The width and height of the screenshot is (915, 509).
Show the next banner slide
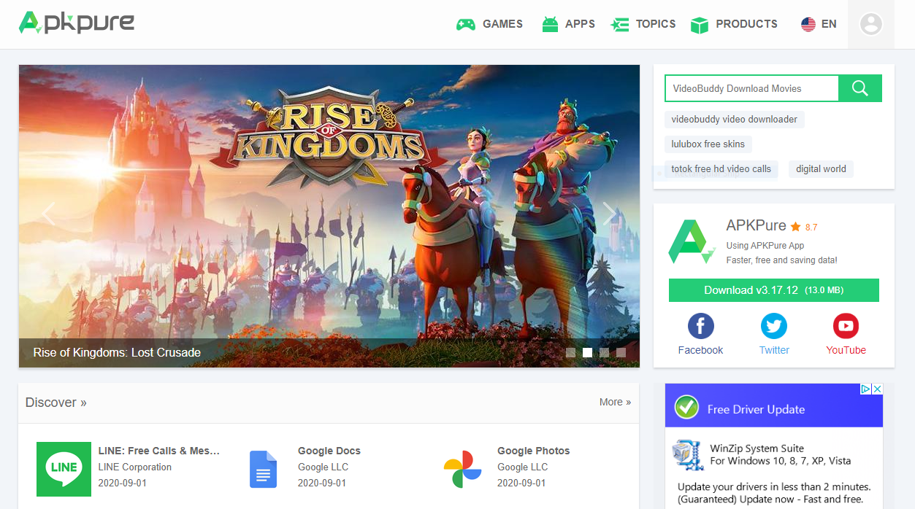click(x=609, y=214)
